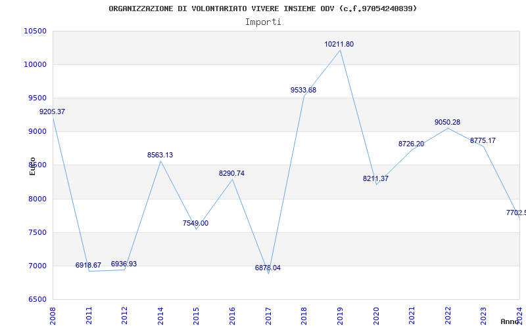Image resolution: width=526 pixels, height=328 pixels.
Task: Click x-axis year label 2021
Action: point(412,316)
